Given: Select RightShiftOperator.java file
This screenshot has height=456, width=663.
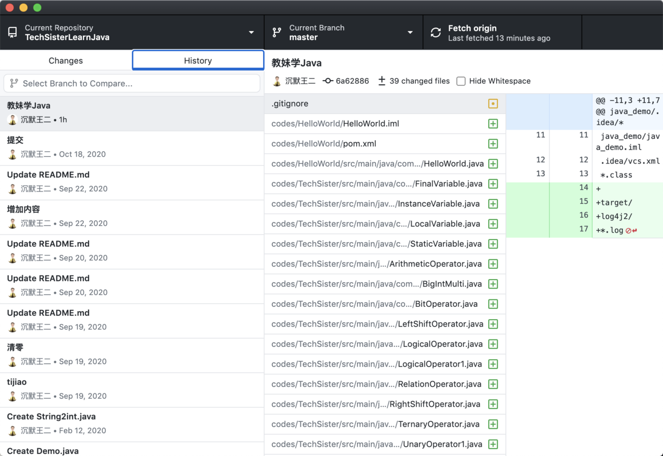Looking at the screenshot, I should tap(385, 404).
